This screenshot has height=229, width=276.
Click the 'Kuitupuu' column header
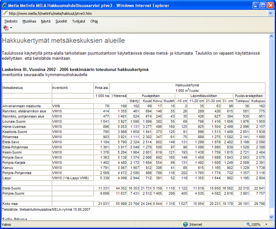(258, 101)
